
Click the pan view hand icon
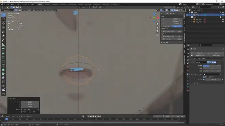tap(157, 28)
